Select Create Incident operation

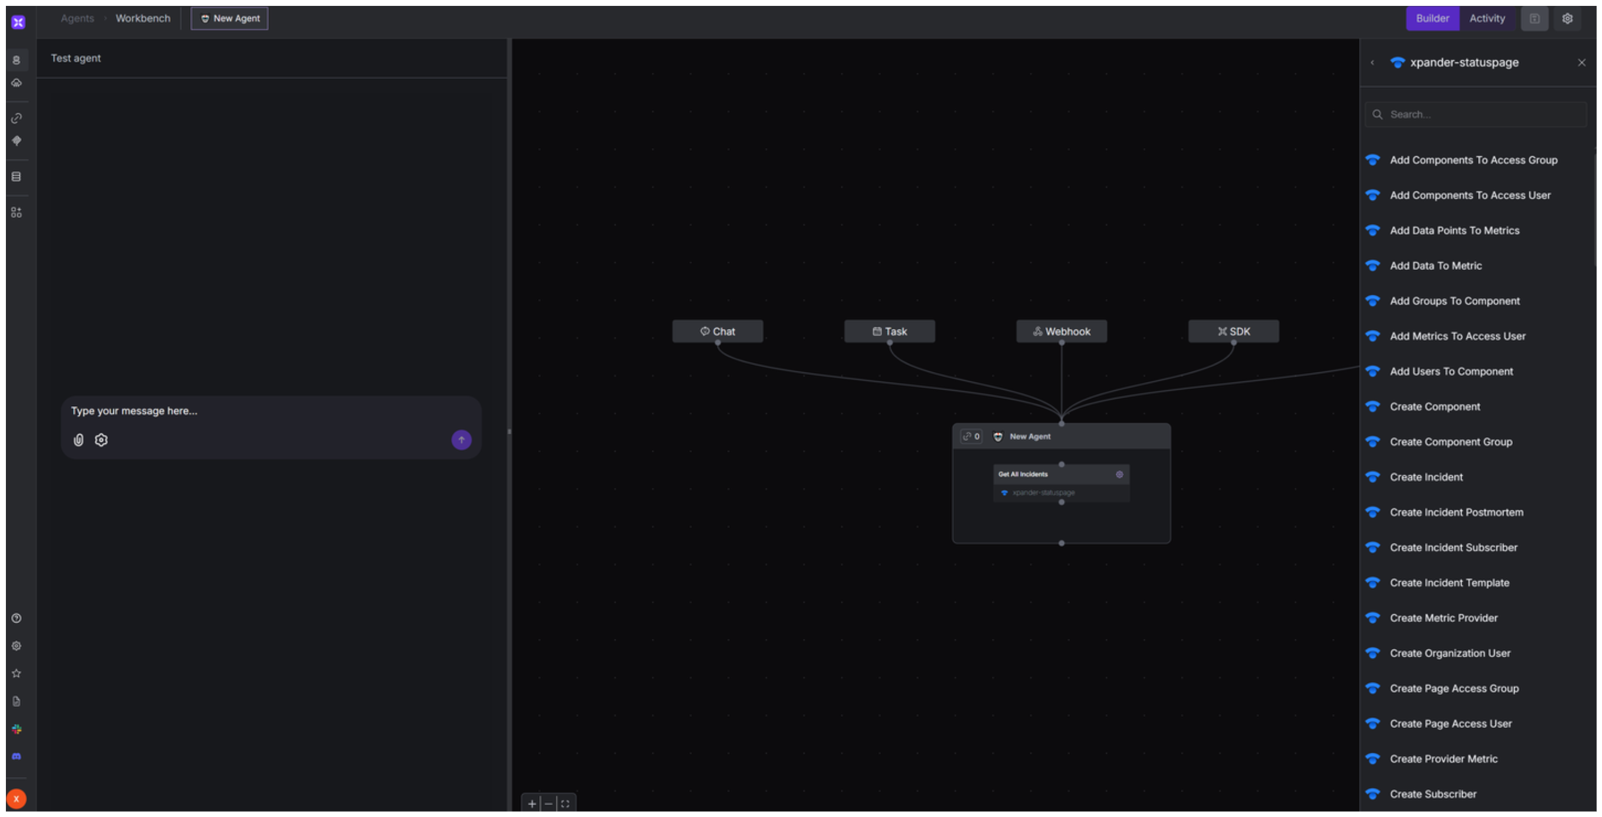(x=1426, y=477)
